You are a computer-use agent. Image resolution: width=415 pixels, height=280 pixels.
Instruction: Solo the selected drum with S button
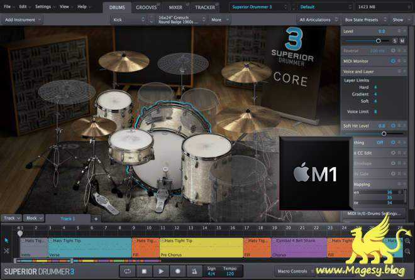point(395,41)
